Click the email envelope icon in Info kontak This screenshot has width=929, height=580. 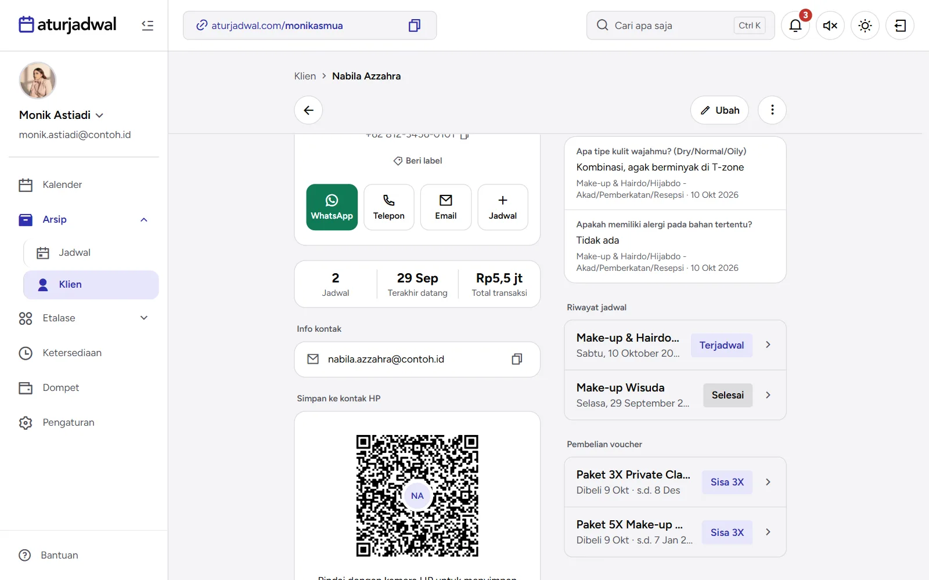tap(313, 359)
